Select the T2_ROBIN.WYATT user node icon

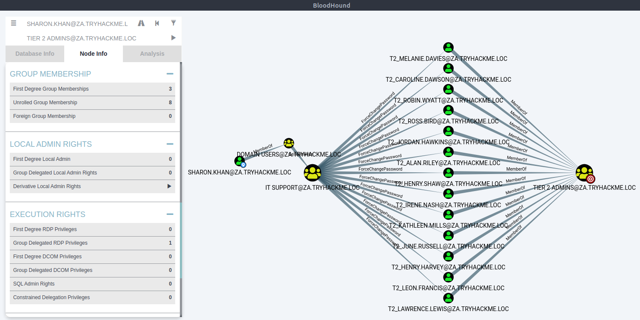[448, 89]
